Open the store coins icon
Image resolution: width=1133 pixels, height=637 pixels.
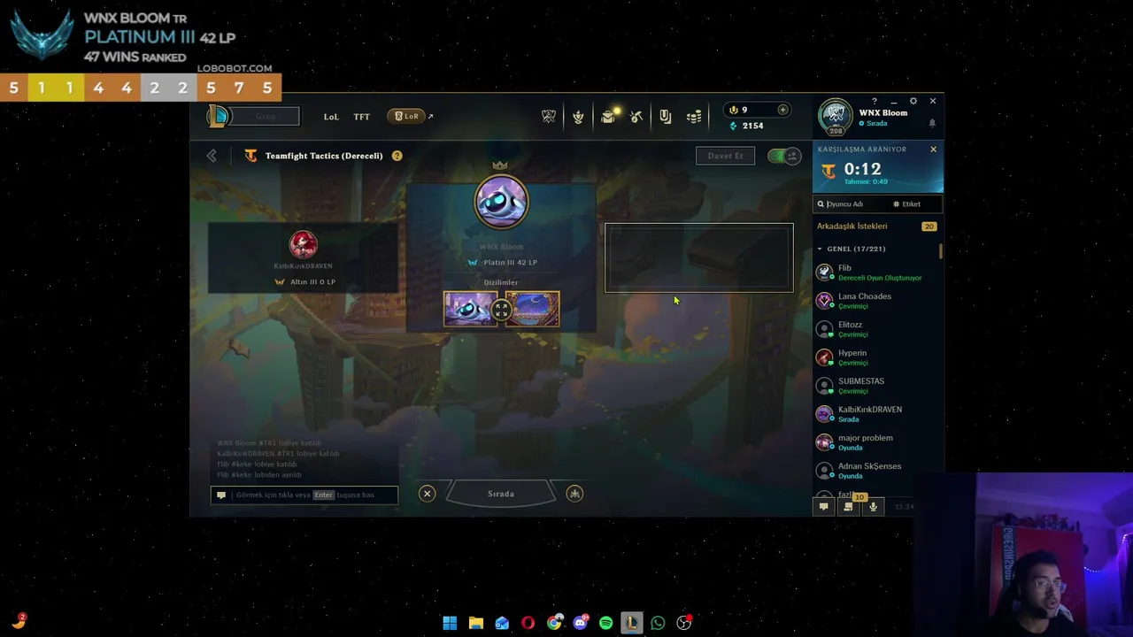click(694, 116)
